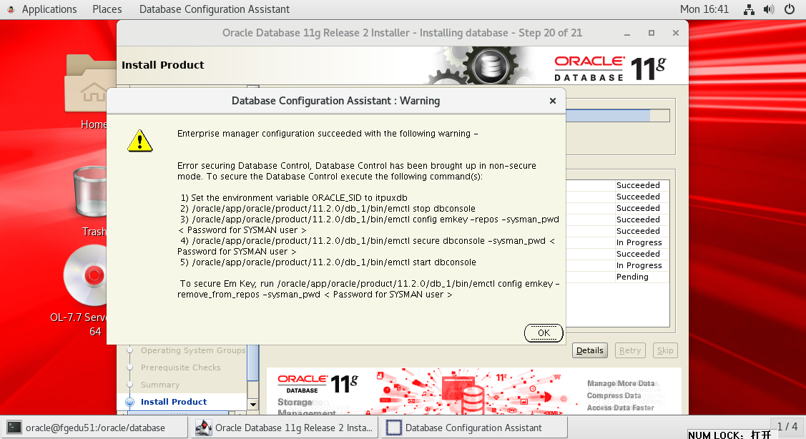Open the Applications menu
Image resolution: width=806 pixels, height=439 pixels.
coord(49,9)
